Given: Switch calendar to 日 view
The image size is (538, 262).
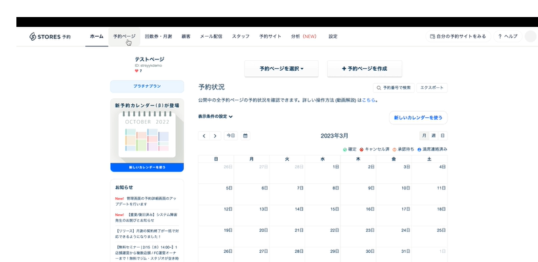Looking at the screenshot, I should (x=443, y=136).
